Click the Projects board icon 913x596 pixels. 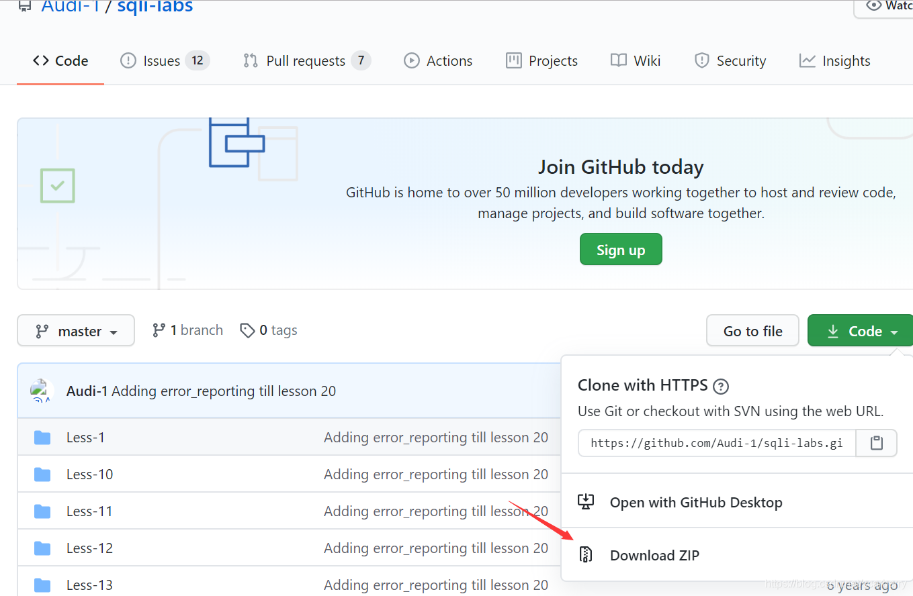click(x=514, y=61)
